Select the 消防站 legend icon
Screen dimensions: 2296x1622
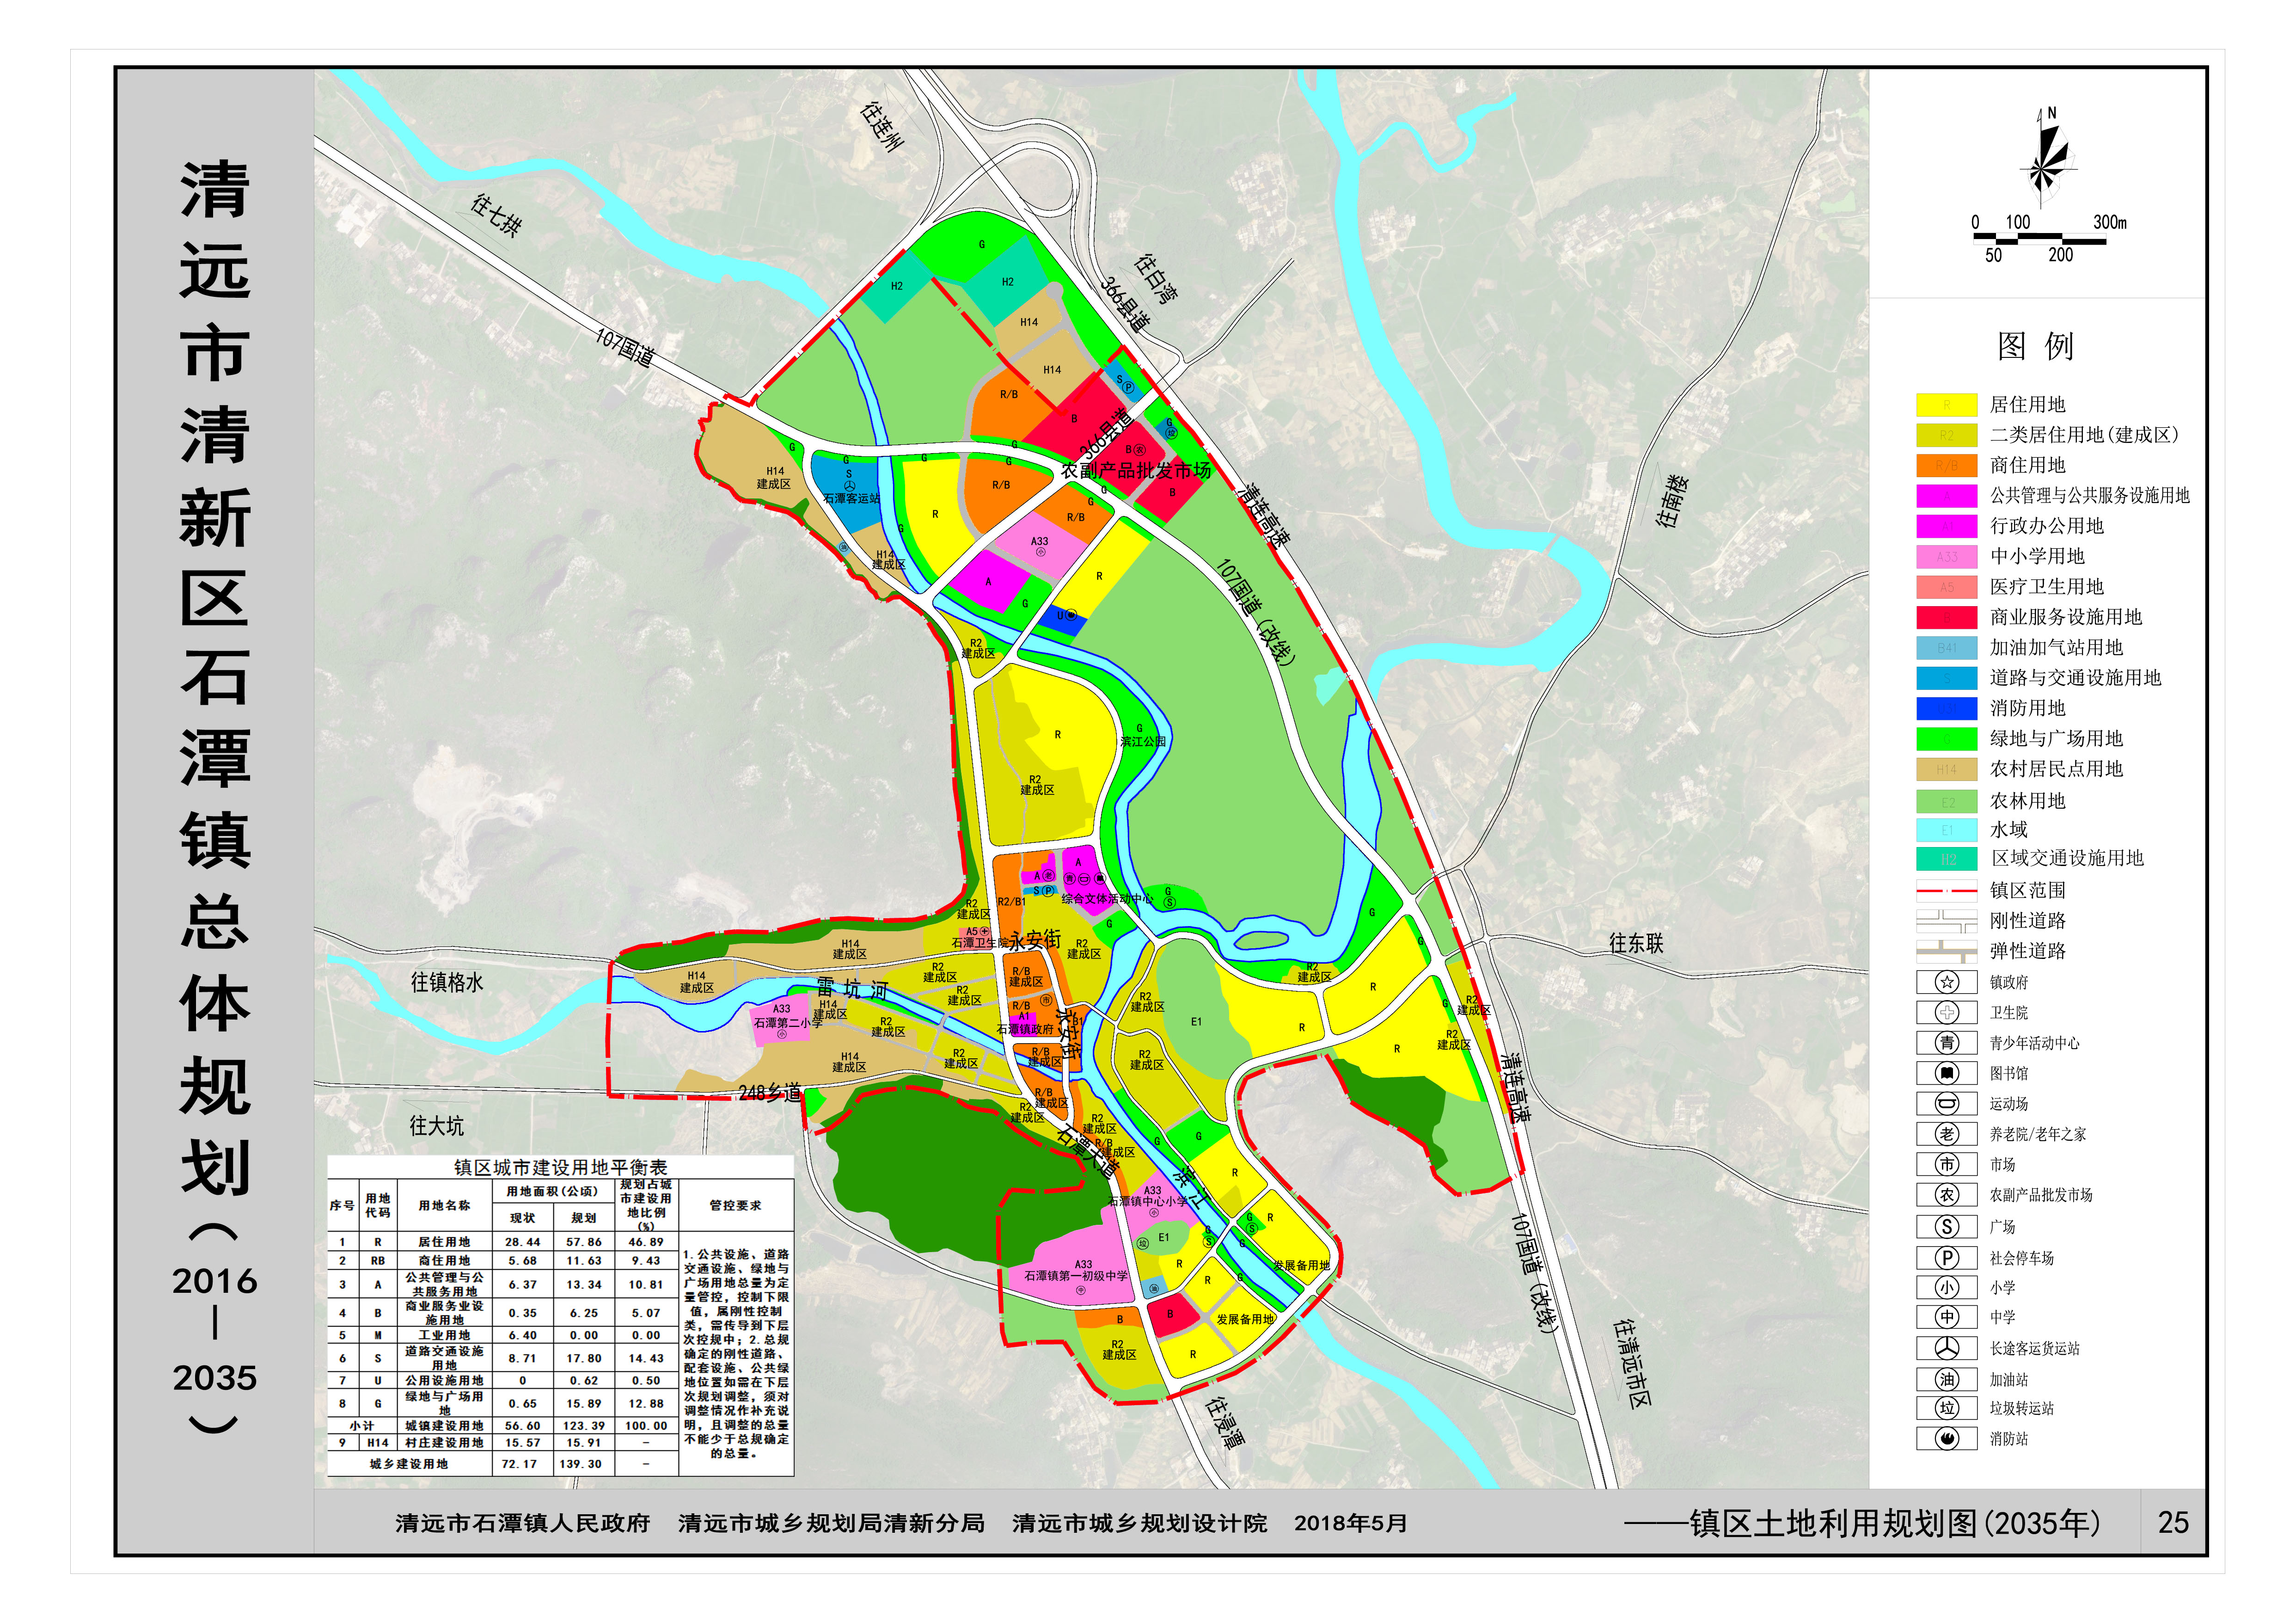pos(1946,1438)
